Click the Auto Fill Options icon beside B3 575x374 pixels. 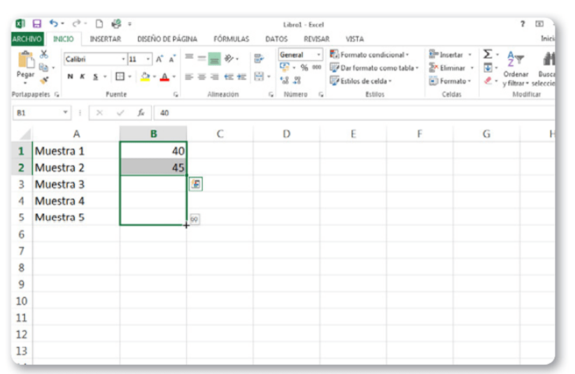pos(196,184)
